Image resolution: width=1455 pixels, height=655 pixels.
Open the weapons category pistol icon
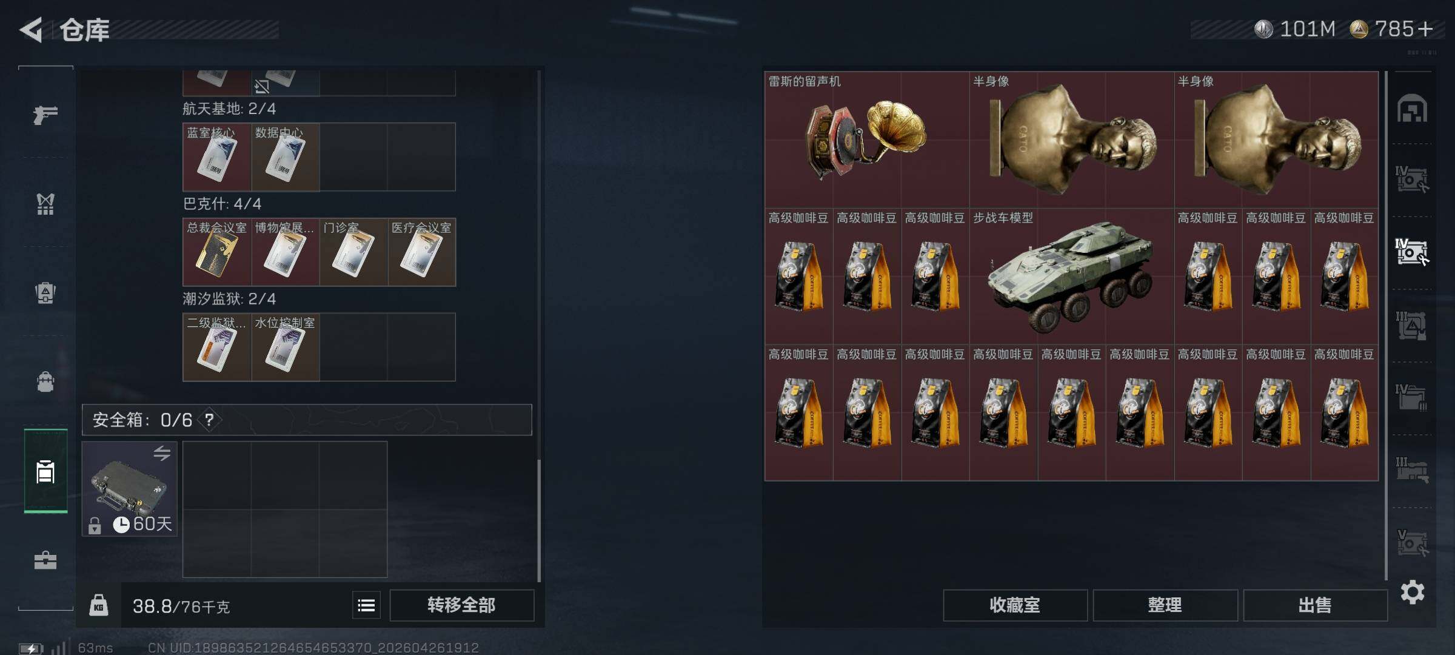pos(45,114)
